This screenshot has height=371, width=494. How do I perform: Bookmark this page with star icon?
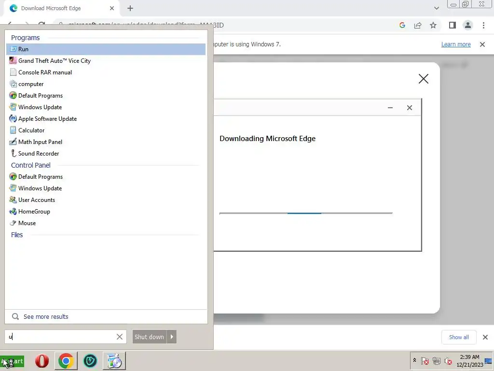pyautogui.click(x=433, y=25)
